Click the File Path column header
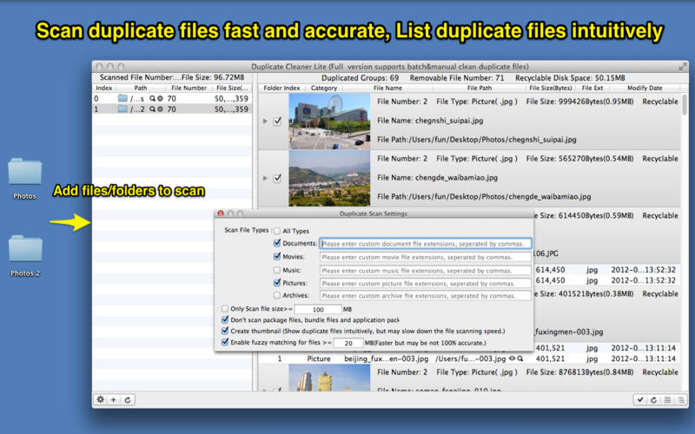This screenshot has height=434, width=695. [x=480, y=89]
